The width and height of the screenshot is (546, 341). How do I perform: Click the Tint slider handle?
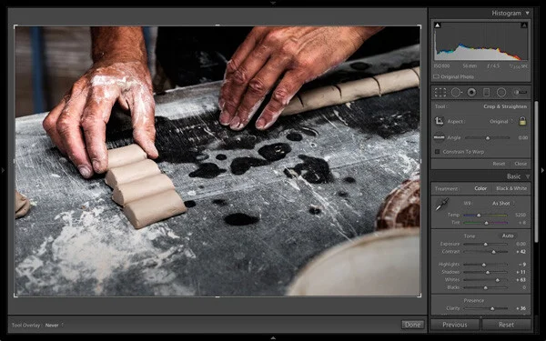[486, 223]
